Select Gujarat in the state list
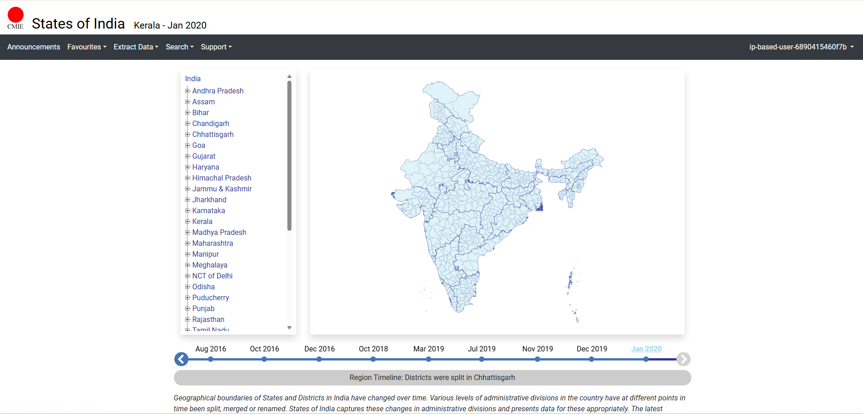 204,156
